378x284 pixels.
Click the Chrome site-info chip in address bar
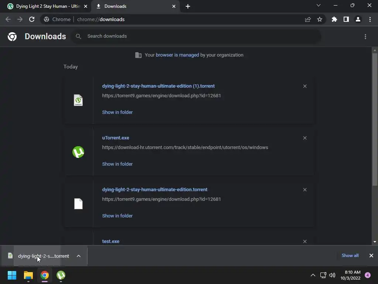point(57,19)
